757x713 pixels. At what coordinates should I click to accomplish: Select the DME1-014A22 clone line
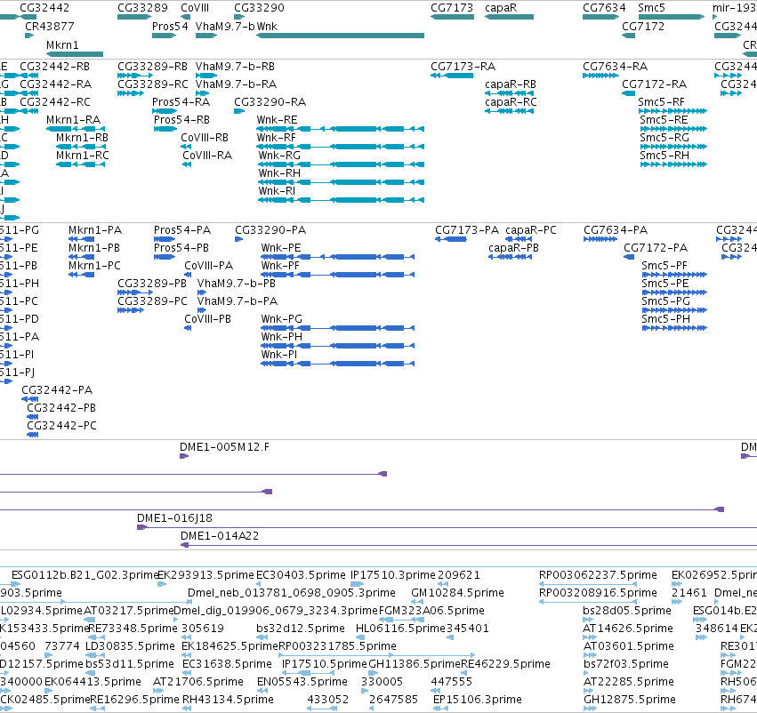(469, 545)
